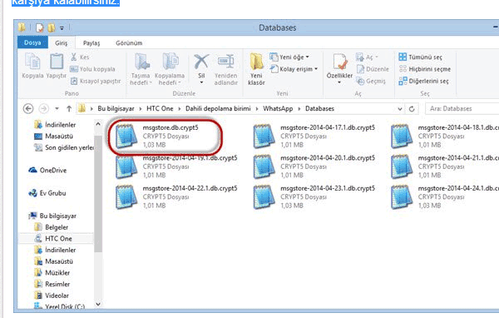Click Diğerlerini seç (invert selection)

(x=423, y=82)
